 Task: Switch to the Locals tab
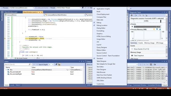click(12, 85)
